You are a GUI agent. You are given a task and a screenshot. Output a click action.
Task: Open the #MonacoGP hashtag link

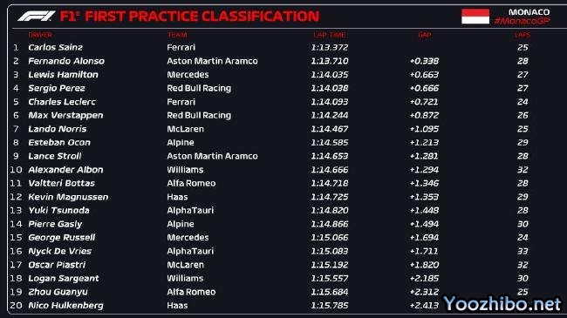click(x=523, y=21)
